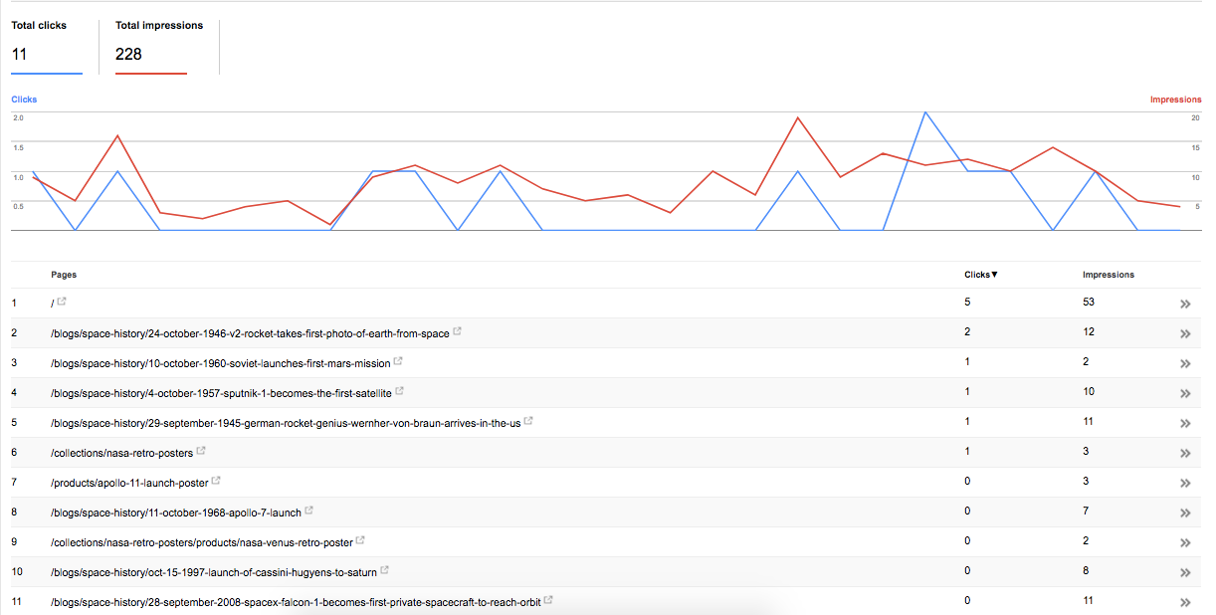Open external link icon for soviet-launches-first-mars-mission
The image size is (1216, 615).
tap(398, 361)
